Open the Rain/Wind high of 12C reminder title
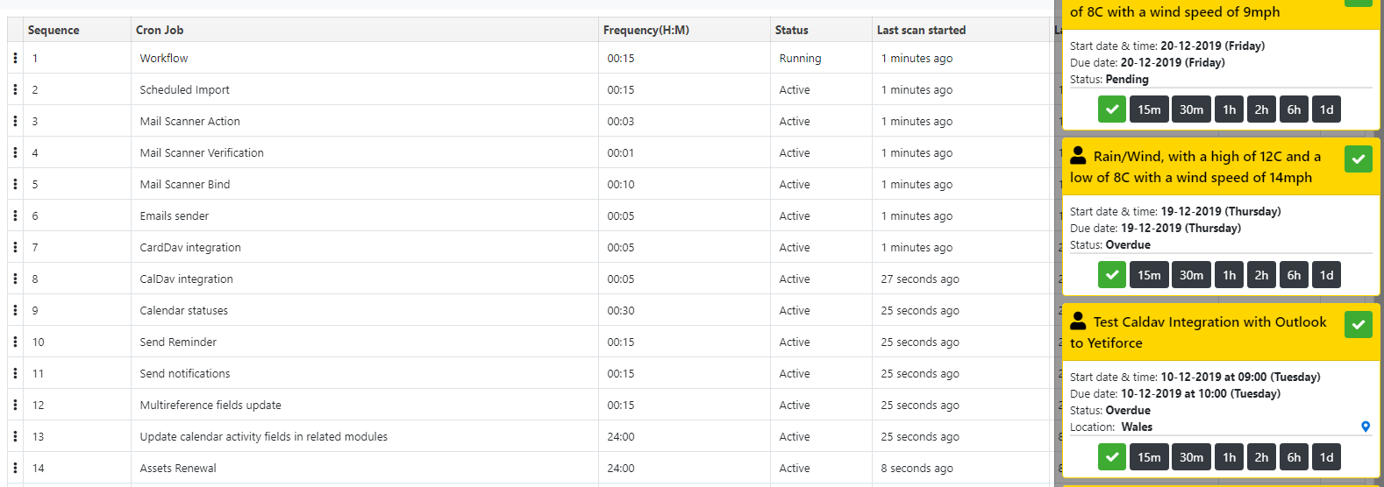The height and width of the screenshot is (487, 1384). click(1195, 167)
